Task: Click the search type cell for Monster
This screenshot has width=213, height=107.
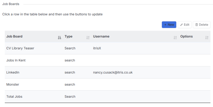Action: click(x=70, y=84)
